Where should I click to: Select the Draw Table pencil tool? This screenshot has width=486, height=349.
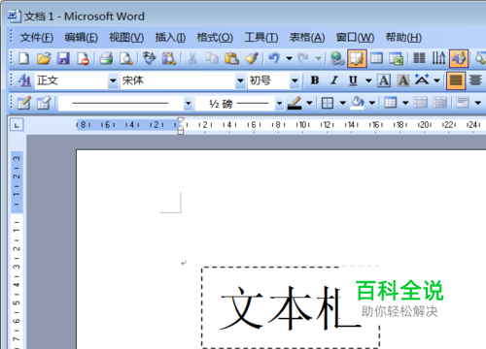pos(24,103)
